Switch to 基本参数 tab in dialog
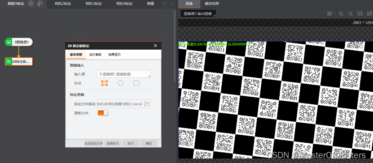Image resolution: width=373 pixels, height=163 pixels. [76, 55]
